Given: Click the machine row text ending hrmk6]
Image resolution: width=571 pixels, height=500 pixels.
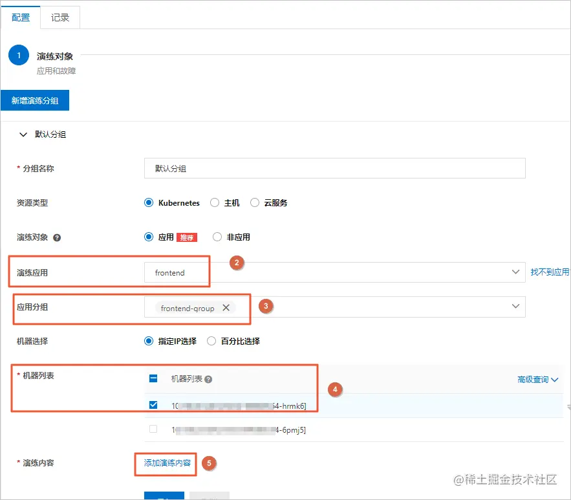Looking at the screenshot, I should click(239, 406).
